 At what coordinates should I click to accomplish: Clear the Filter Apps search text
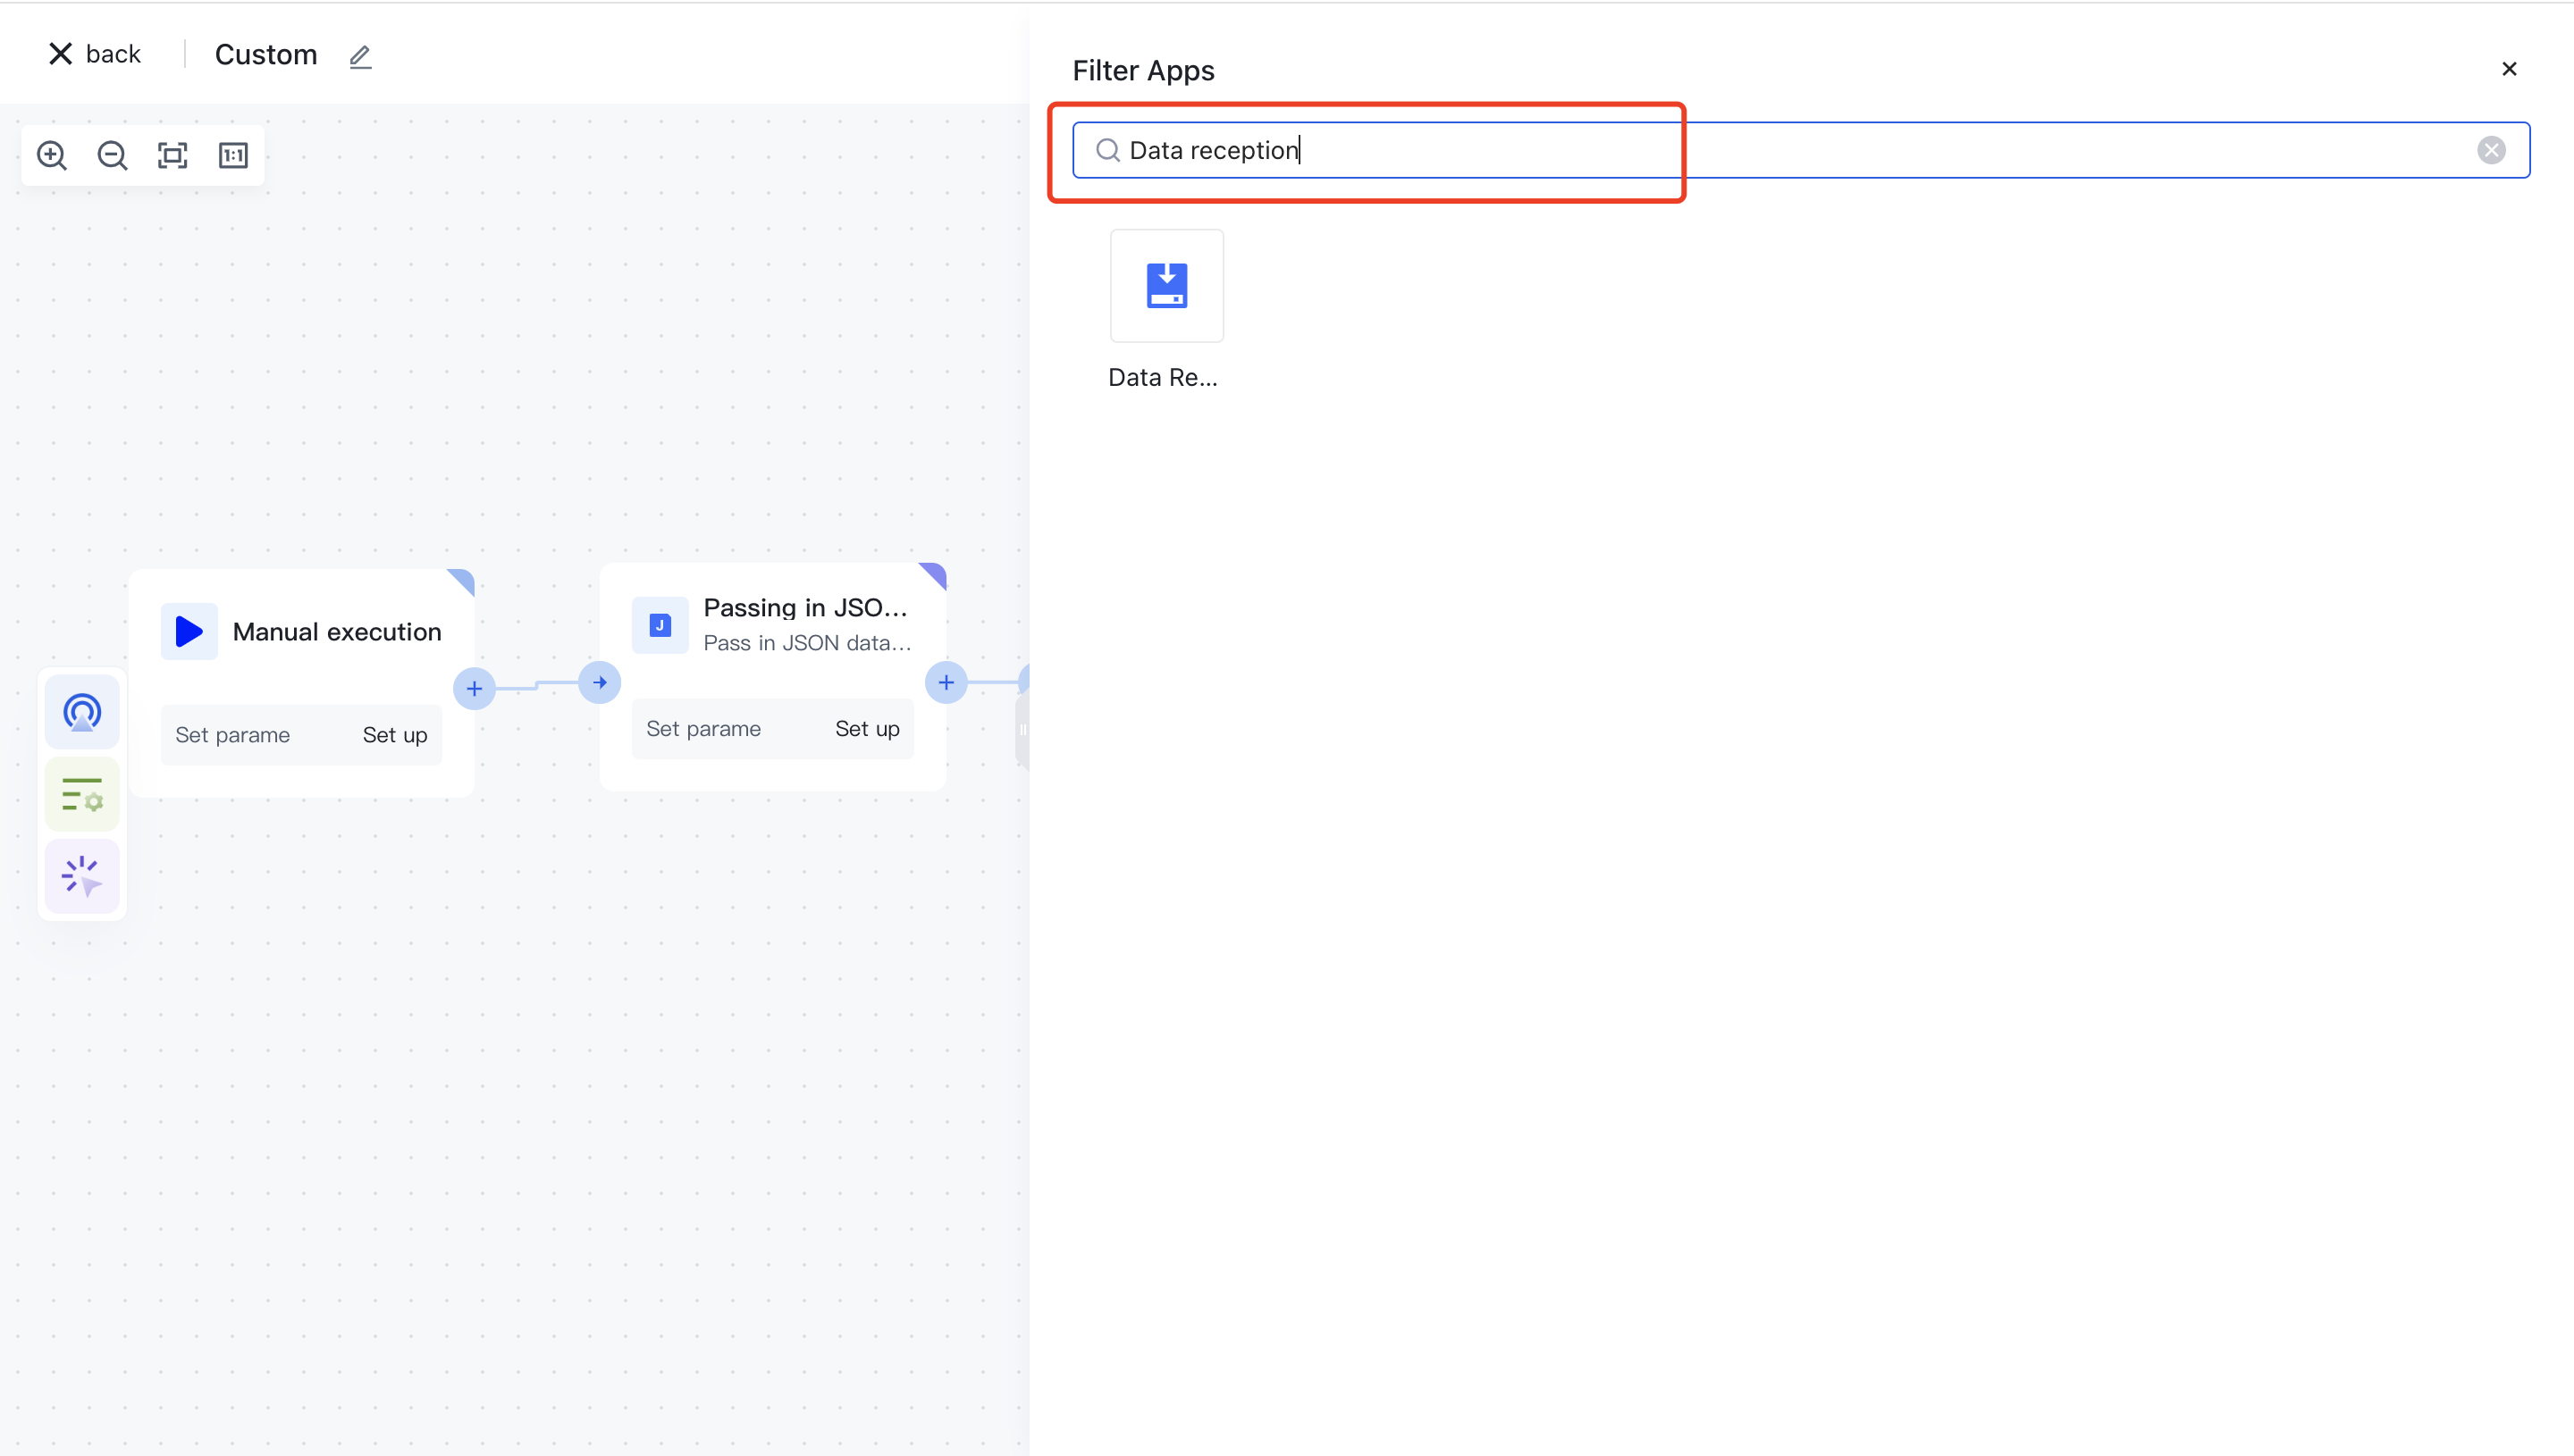[x=2491, y=150]
